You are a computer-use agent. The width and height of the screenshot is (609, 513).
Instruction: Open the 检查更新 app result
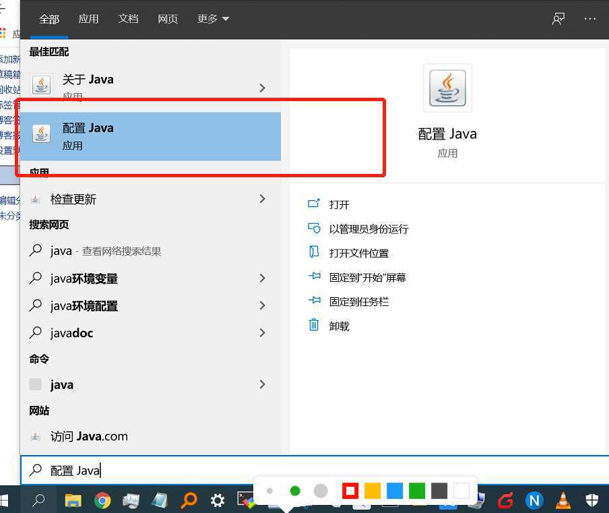coord(150,199)
